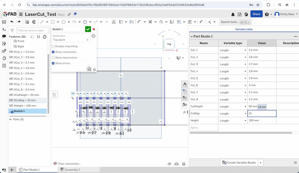Collapse the Parts (0) list

tap(10, 119)
